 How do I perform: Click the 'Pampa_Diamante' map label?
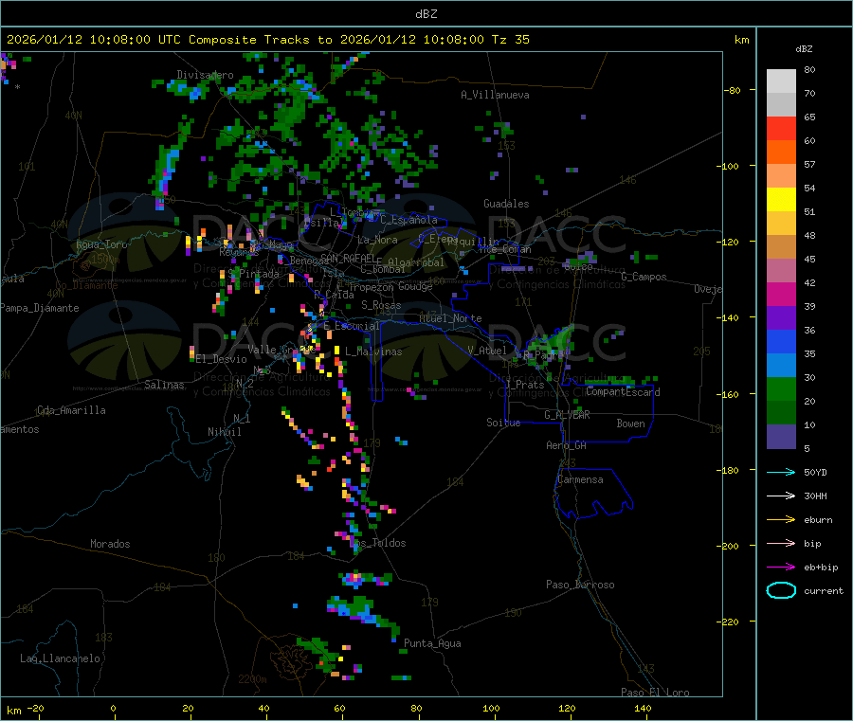(x=40, y=308)
